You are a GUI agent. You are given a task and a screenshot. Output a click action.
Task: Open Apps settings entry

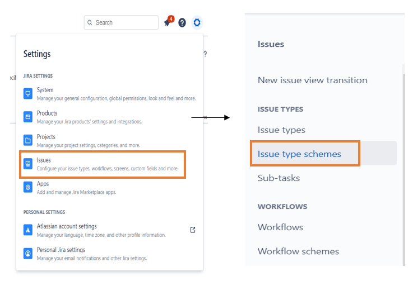coord(109,188)
